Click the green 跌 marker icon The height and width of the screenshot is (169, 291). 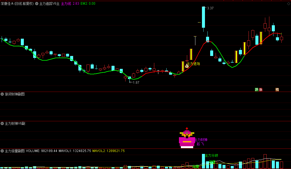coord(257,90)
